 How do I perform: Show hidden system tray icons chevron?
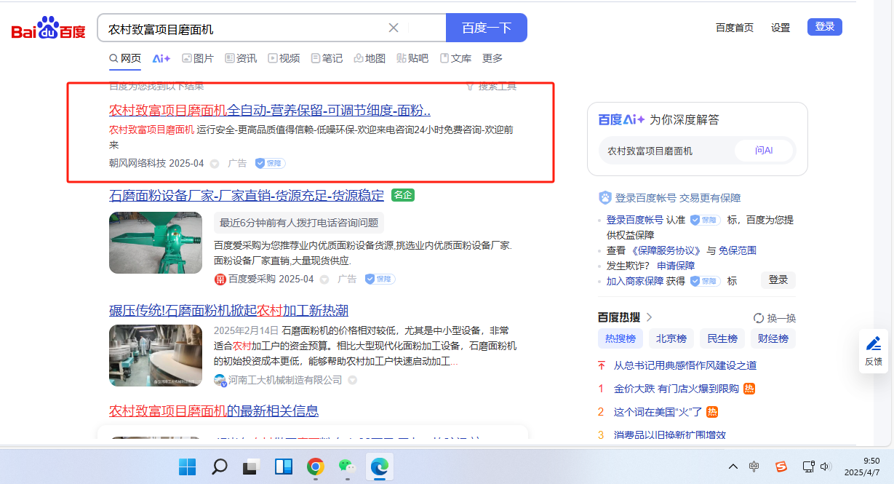733,467
